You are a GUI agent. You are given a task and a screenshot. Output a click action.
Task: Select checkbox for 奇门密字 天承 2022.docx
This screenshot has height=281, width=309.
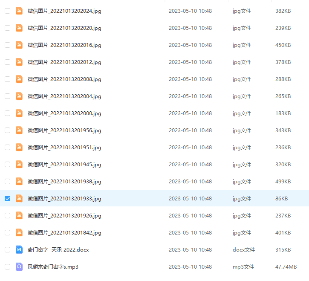7,250
